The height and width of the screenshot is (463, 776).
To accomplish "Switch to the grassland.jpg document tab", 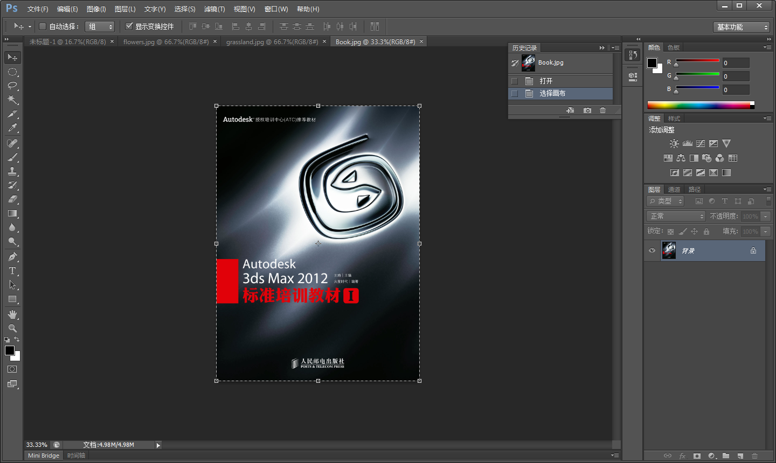I will (272, 42).
